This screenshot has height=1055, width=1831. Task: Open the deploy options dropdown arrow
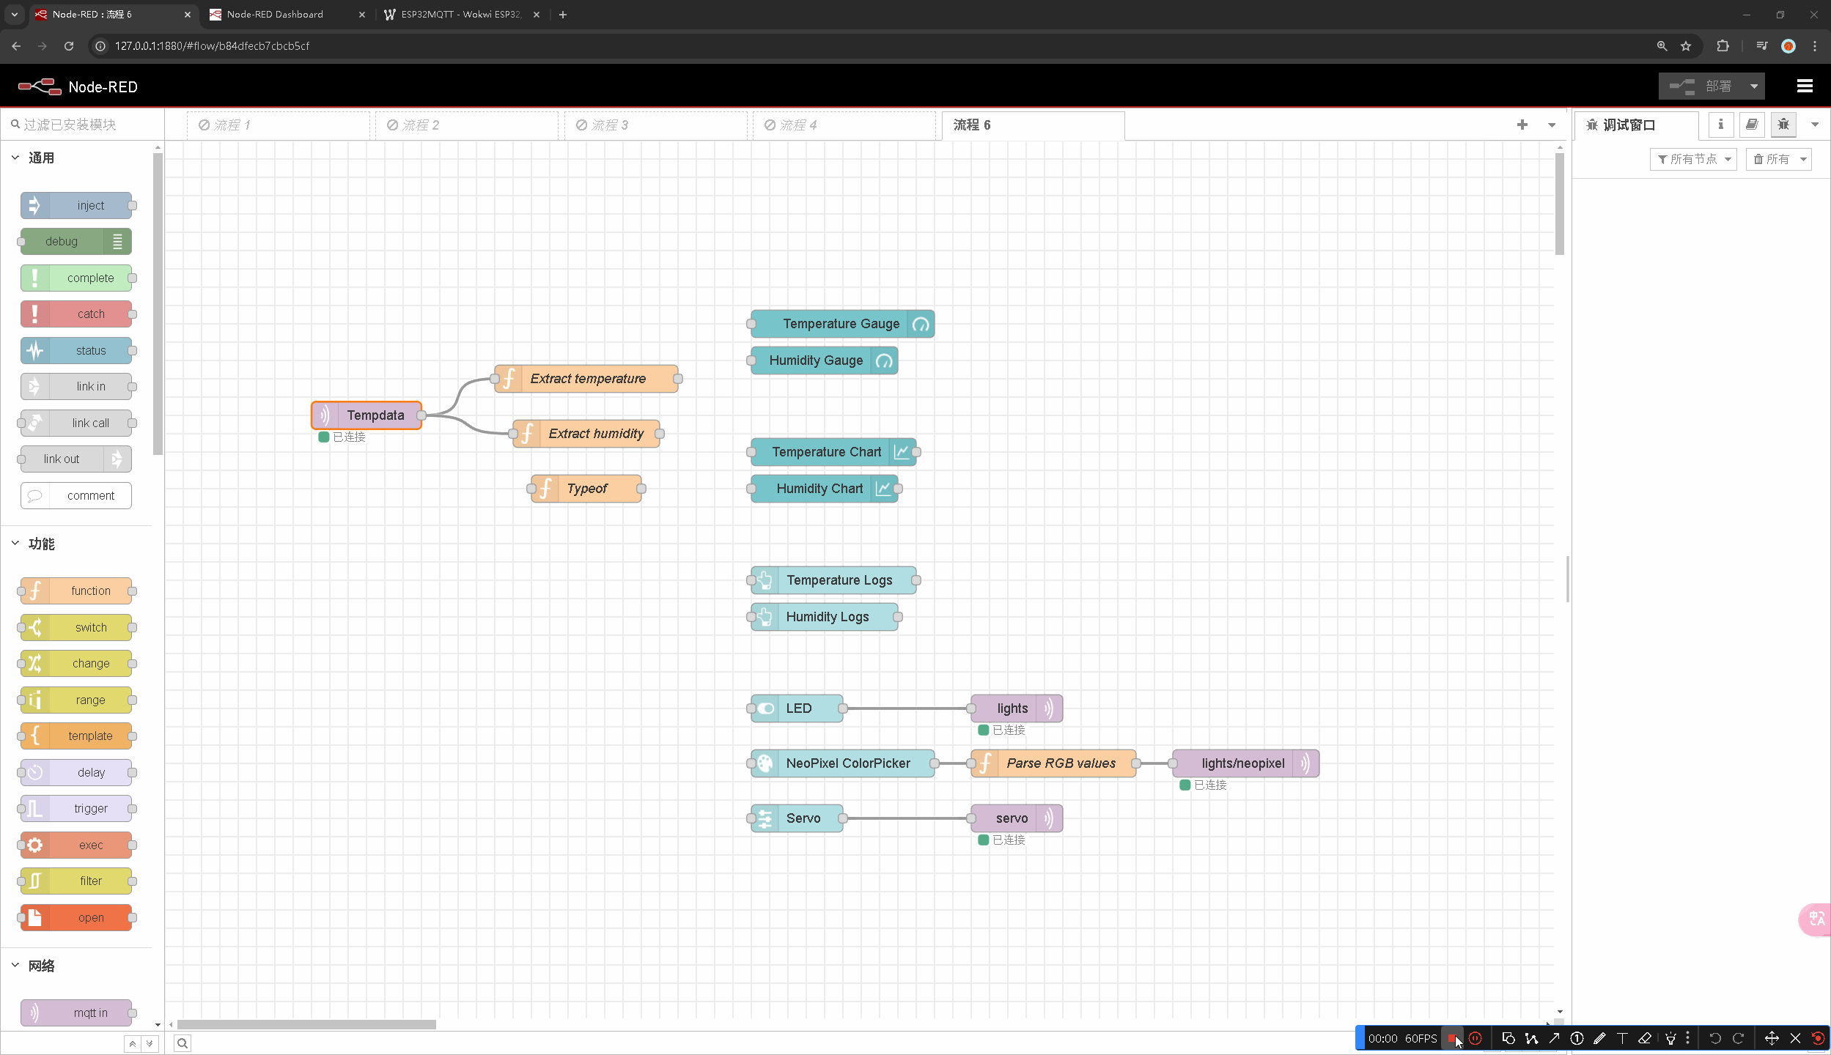click(x=1753, y=86)
